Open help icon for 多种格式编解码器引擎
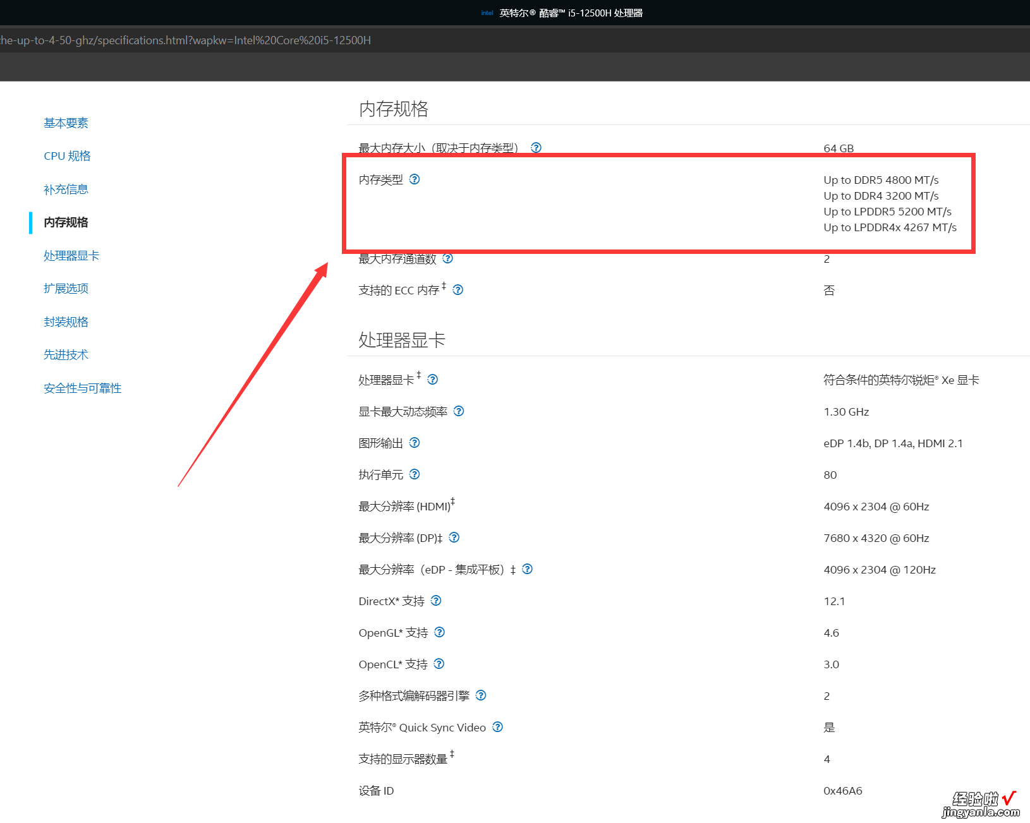 click(x=481, y=695)
